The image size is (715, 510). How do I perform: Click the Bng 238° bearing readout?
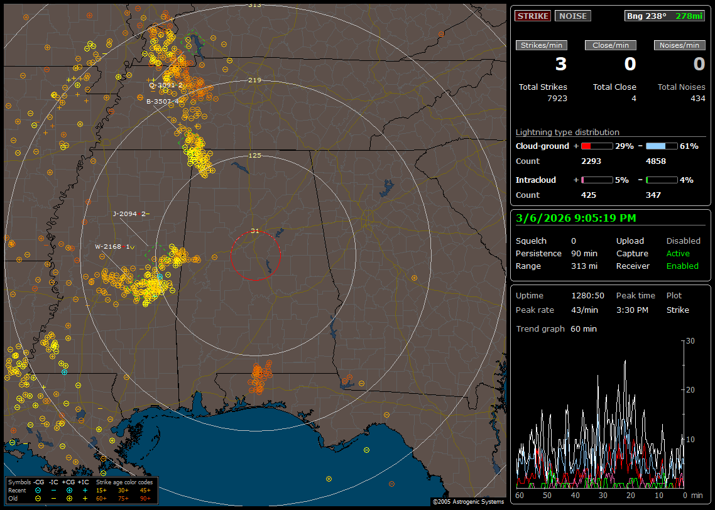coord(647,16)
